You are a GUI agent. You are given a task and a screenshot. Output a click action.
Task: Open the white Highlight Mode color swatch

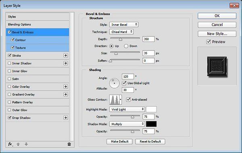(x=151, y=109)
